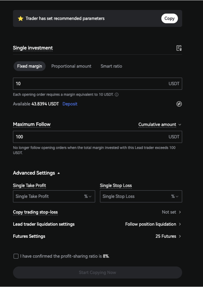Open the Single Stop Loss percent unit dropdown
This screenshot has height=287, width=203.
tap(175, 196)
